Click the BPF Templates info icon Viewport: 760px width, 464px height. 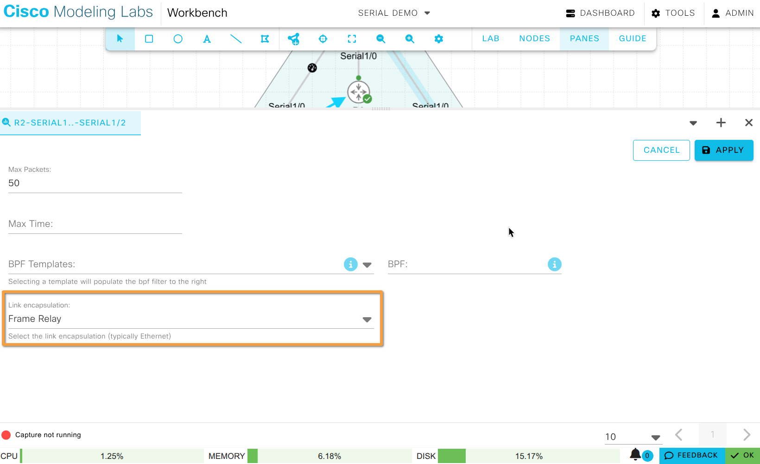pyautogui.click(x=351, y=264)
